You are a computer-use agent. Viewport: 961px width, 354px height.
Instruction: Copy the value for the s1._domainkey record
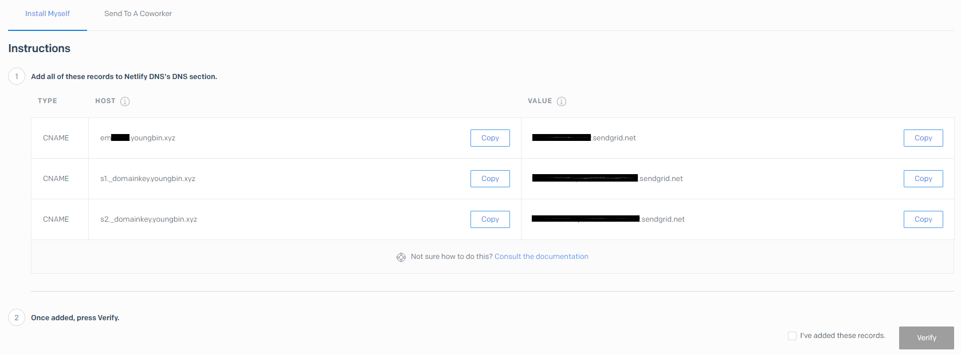[x=923, y=179]
